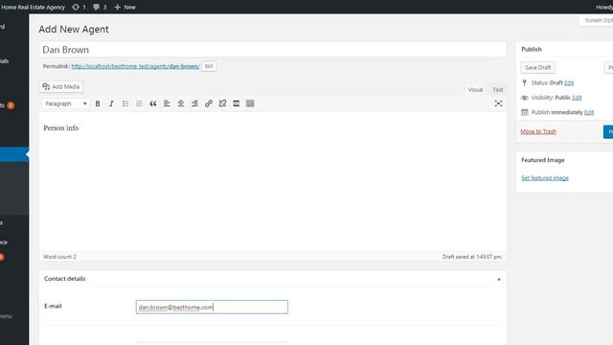Remove link with unlink icon

tap(222, 103)
